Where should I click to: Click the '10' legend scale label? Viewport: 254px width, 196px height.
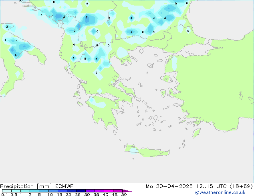[50, 194]
